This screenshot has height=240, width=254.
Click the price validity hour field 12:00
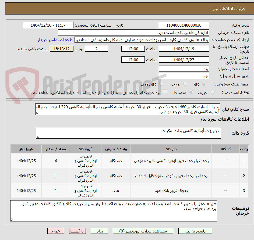coord(133,60)
